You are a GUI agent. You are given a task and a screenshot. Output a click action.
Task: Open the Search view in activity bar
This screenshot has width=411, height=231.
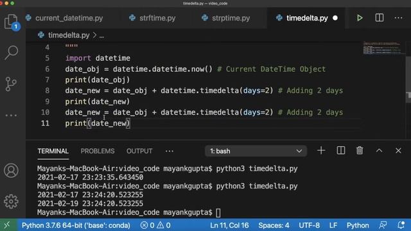[12, 53]
